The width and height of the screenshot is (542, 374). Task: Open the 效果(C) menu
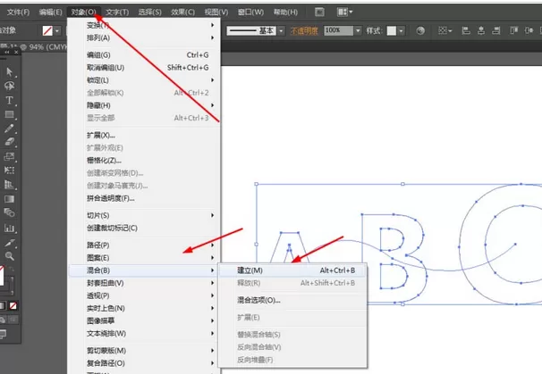(182, 12)
